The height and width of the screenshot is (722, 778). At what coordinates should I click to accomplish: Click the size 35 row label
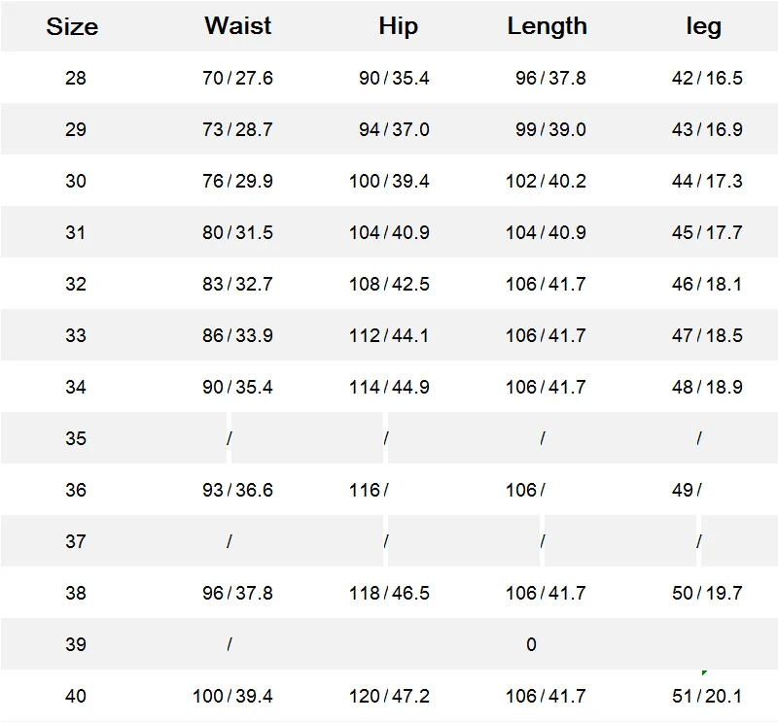[76, 438]
